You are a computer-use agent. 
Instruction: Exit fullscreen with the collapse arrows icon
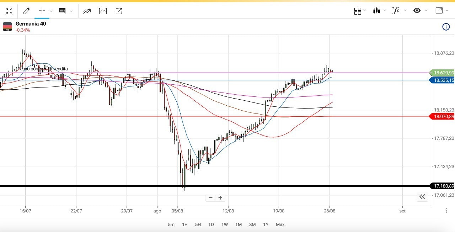point(9,11)
